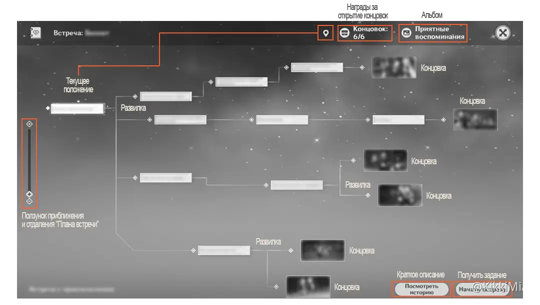540x305 pixels.
Task: Select the lone story node on the bottom branch
Action: coord(223,251)
